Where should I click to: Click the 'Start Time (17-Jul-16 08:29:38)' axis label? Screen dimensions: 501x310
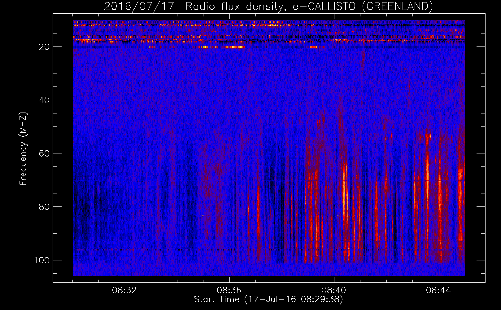268,299
